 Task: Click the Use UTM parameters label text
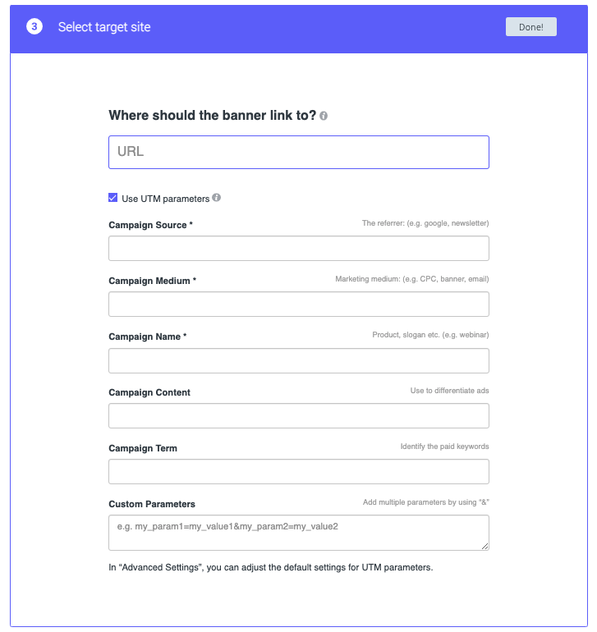165,199
